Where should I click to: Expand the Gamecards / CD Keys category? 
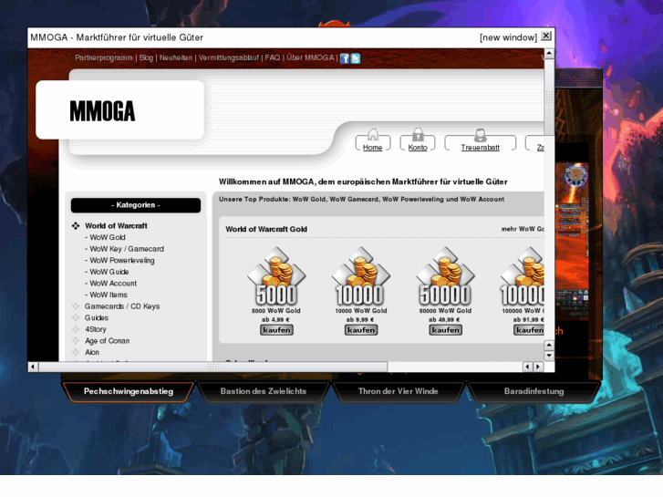[122, 306]
